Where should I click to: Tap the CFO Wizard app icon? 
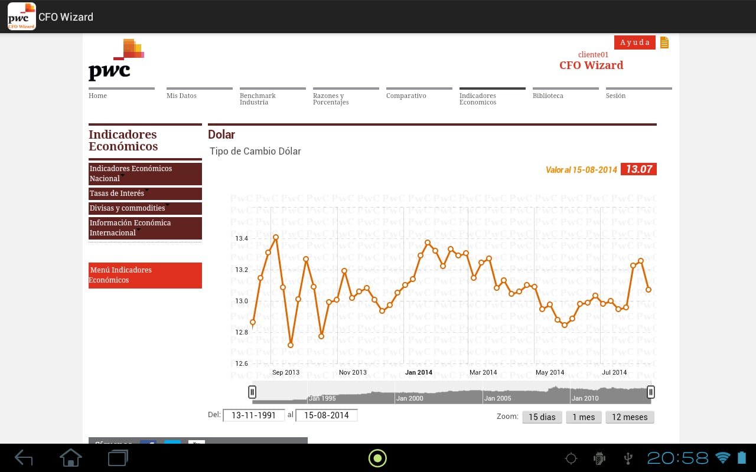point(21,17)
